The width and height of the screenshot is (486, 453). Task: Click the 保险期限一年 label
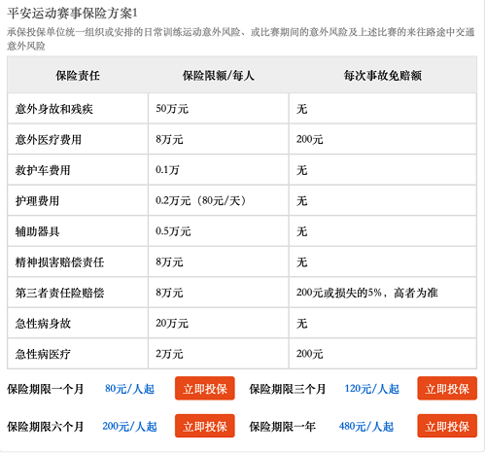pos(282,426)
